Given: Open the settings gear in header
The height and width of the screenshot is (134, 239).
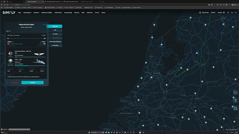Looking at the screenshot, I should 232,13.
